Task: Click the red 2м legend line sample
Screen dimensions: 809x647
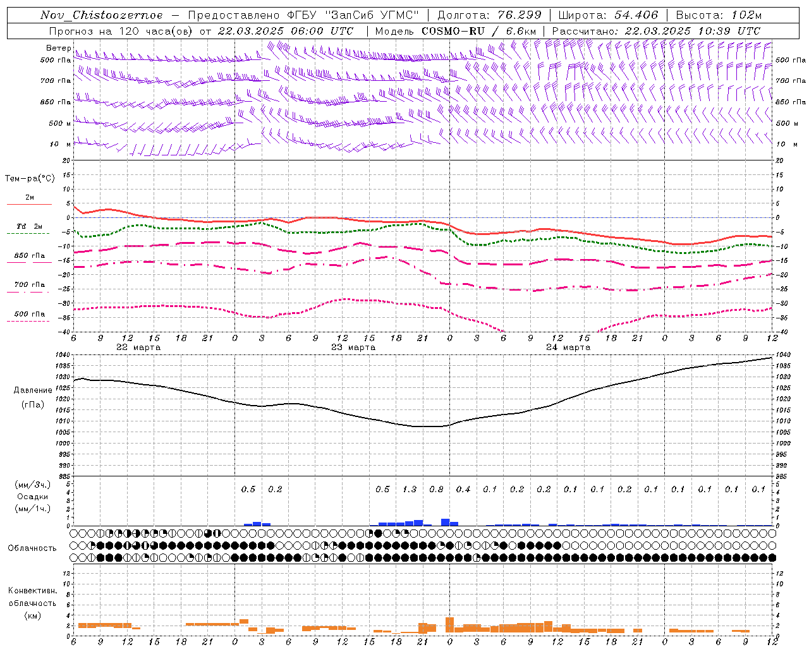Action: click(x=29, y=204)
